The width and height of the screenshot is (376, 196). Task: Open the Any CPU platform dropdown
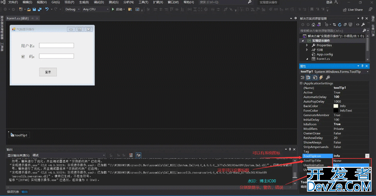click(x=96, y=9)
